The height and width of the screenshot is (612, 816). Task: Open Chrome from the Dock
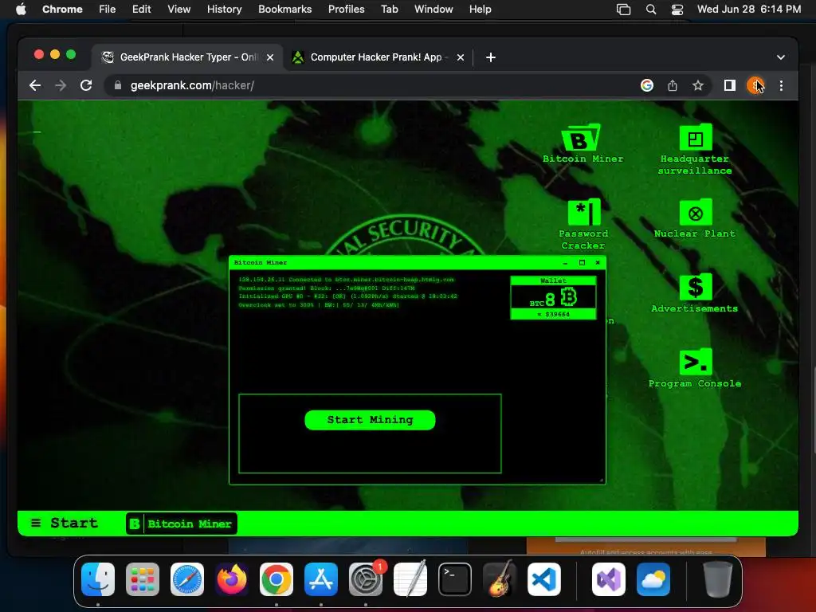click(277, 579)
